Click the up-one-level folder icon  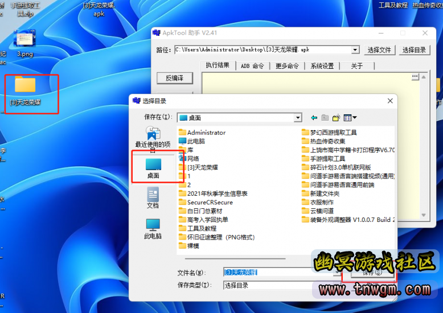[325, 118]
